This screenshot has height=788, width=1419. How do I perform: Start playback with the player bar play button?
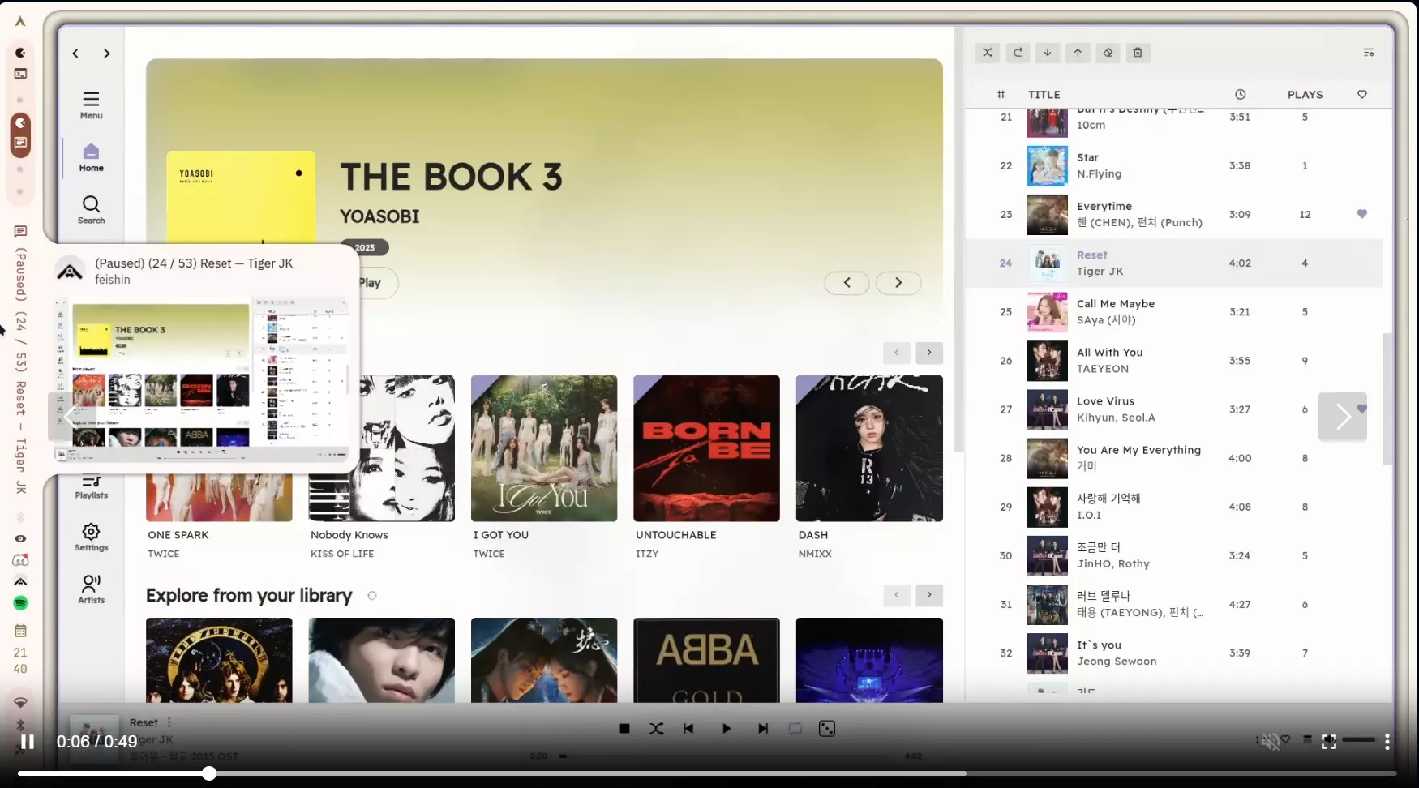point(727,729)
